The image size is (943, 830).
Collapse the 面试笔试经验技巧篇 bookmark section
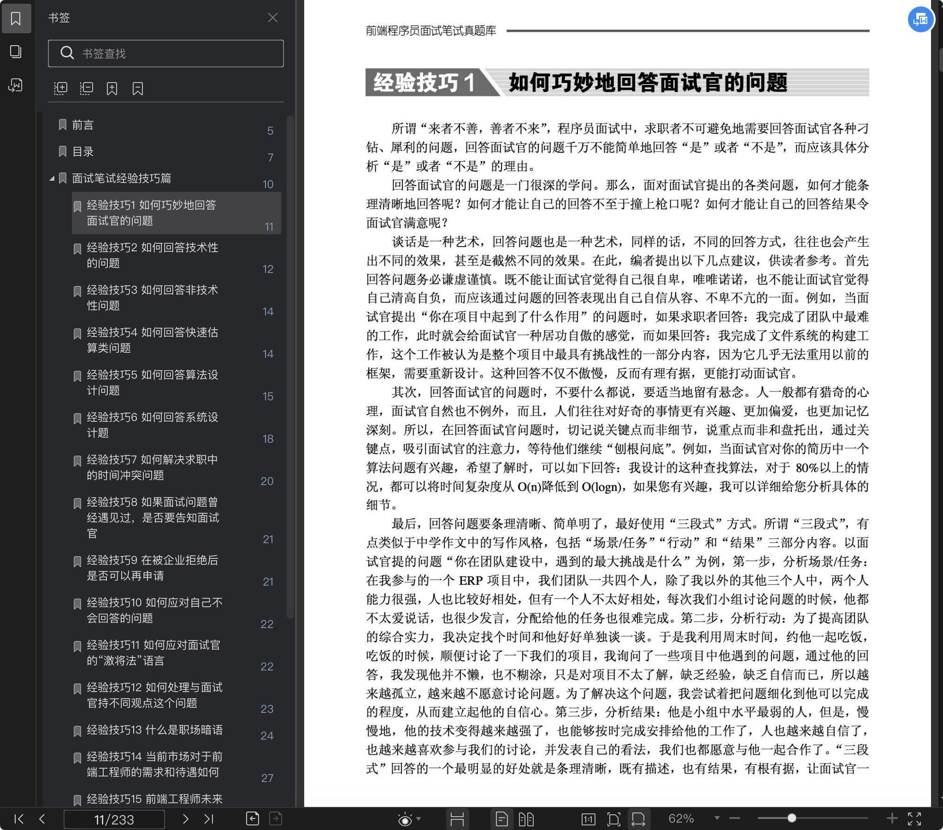click(52, 178)
